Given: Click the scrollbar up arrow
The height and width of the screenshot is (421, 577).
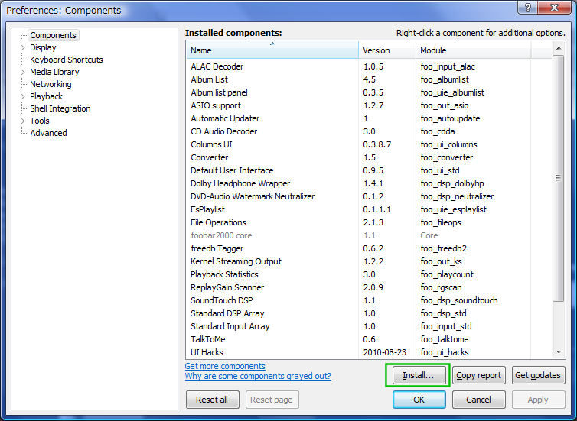Looking at the screenshot, I should 559,48.
